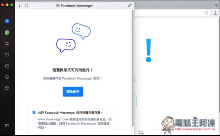The image size is (220, 136).
Task: Open bookmarks heart icon in sidebar
Action: tap(7, 55)
